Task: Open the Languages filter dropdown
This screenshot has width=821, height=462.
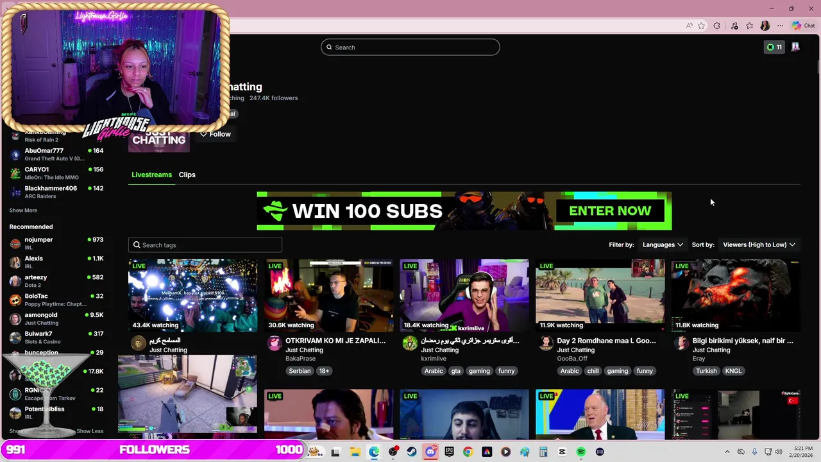Action: point(663,244)
